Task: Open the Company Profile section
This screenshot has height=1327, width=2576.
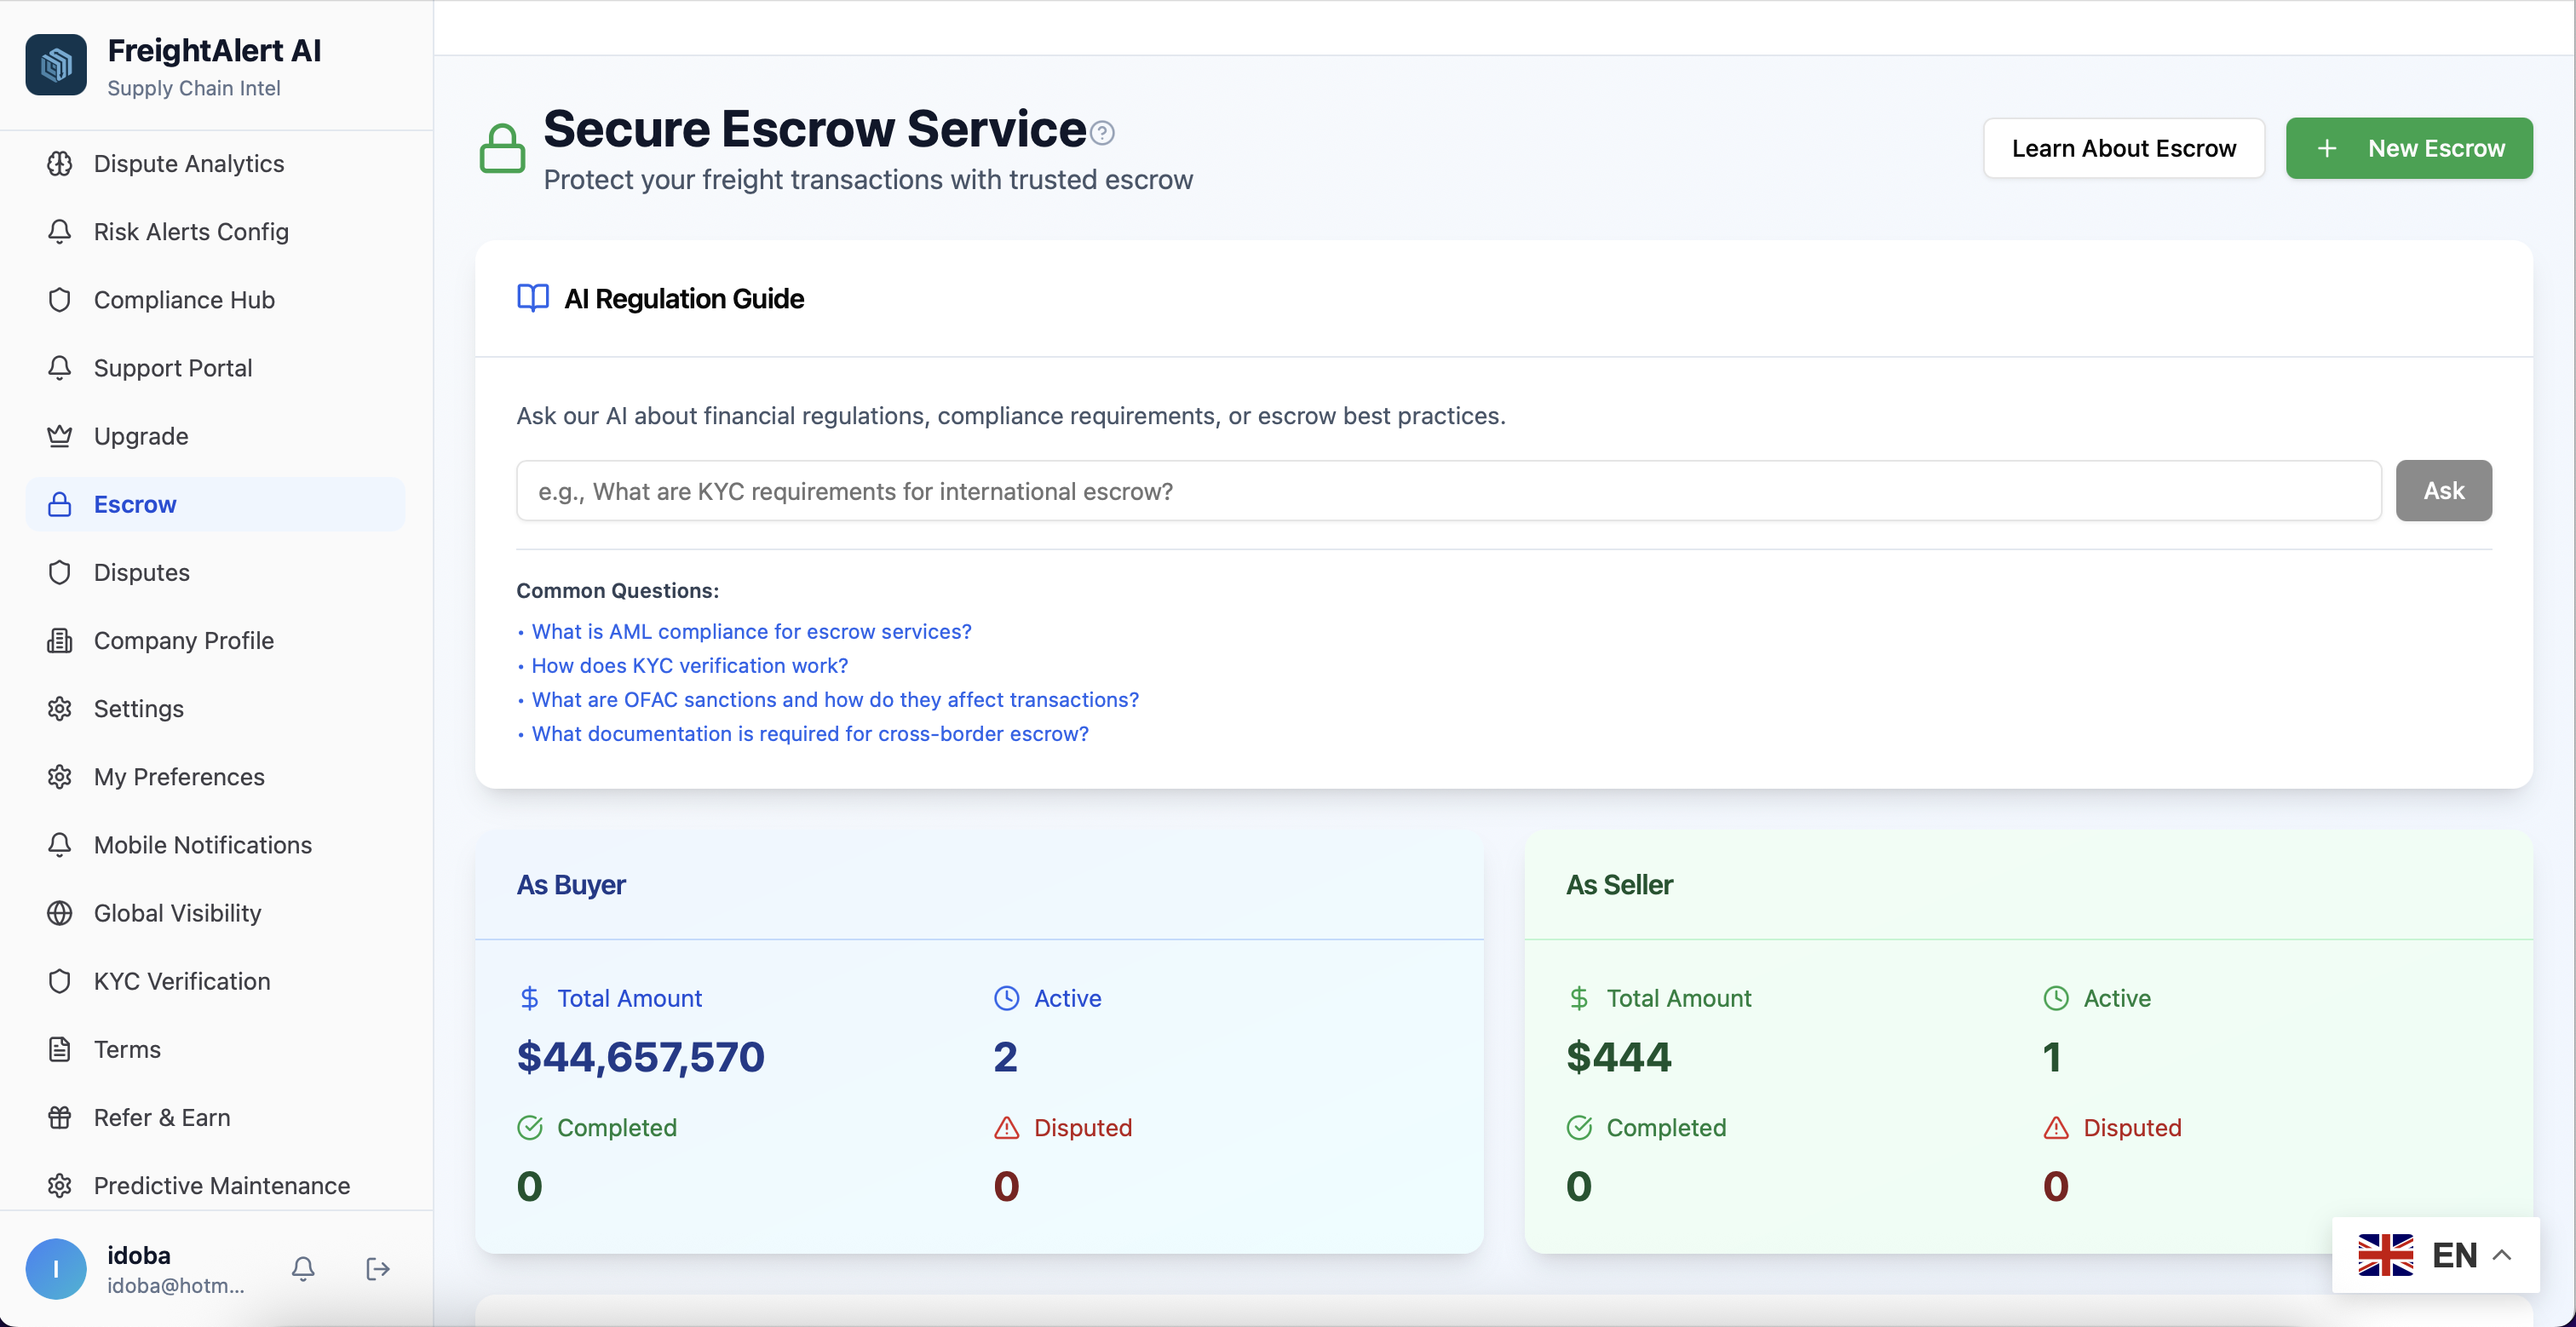Action: 184,640
